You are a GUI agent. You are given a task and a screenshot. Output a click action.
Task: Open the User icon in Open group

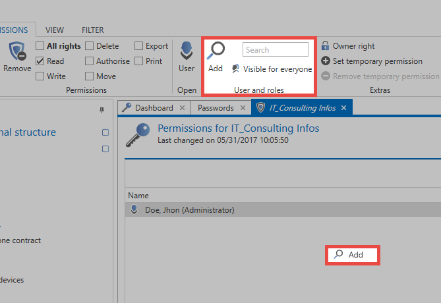[x=187, y=51]
